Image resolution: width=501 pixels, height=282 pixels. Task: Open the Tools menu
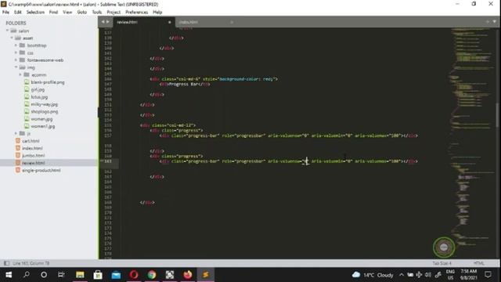[x=97, y=13]
